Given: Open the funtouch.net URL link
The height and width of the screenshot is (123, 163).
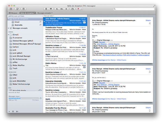Looking at the screenshot, I should pos(126,55).
